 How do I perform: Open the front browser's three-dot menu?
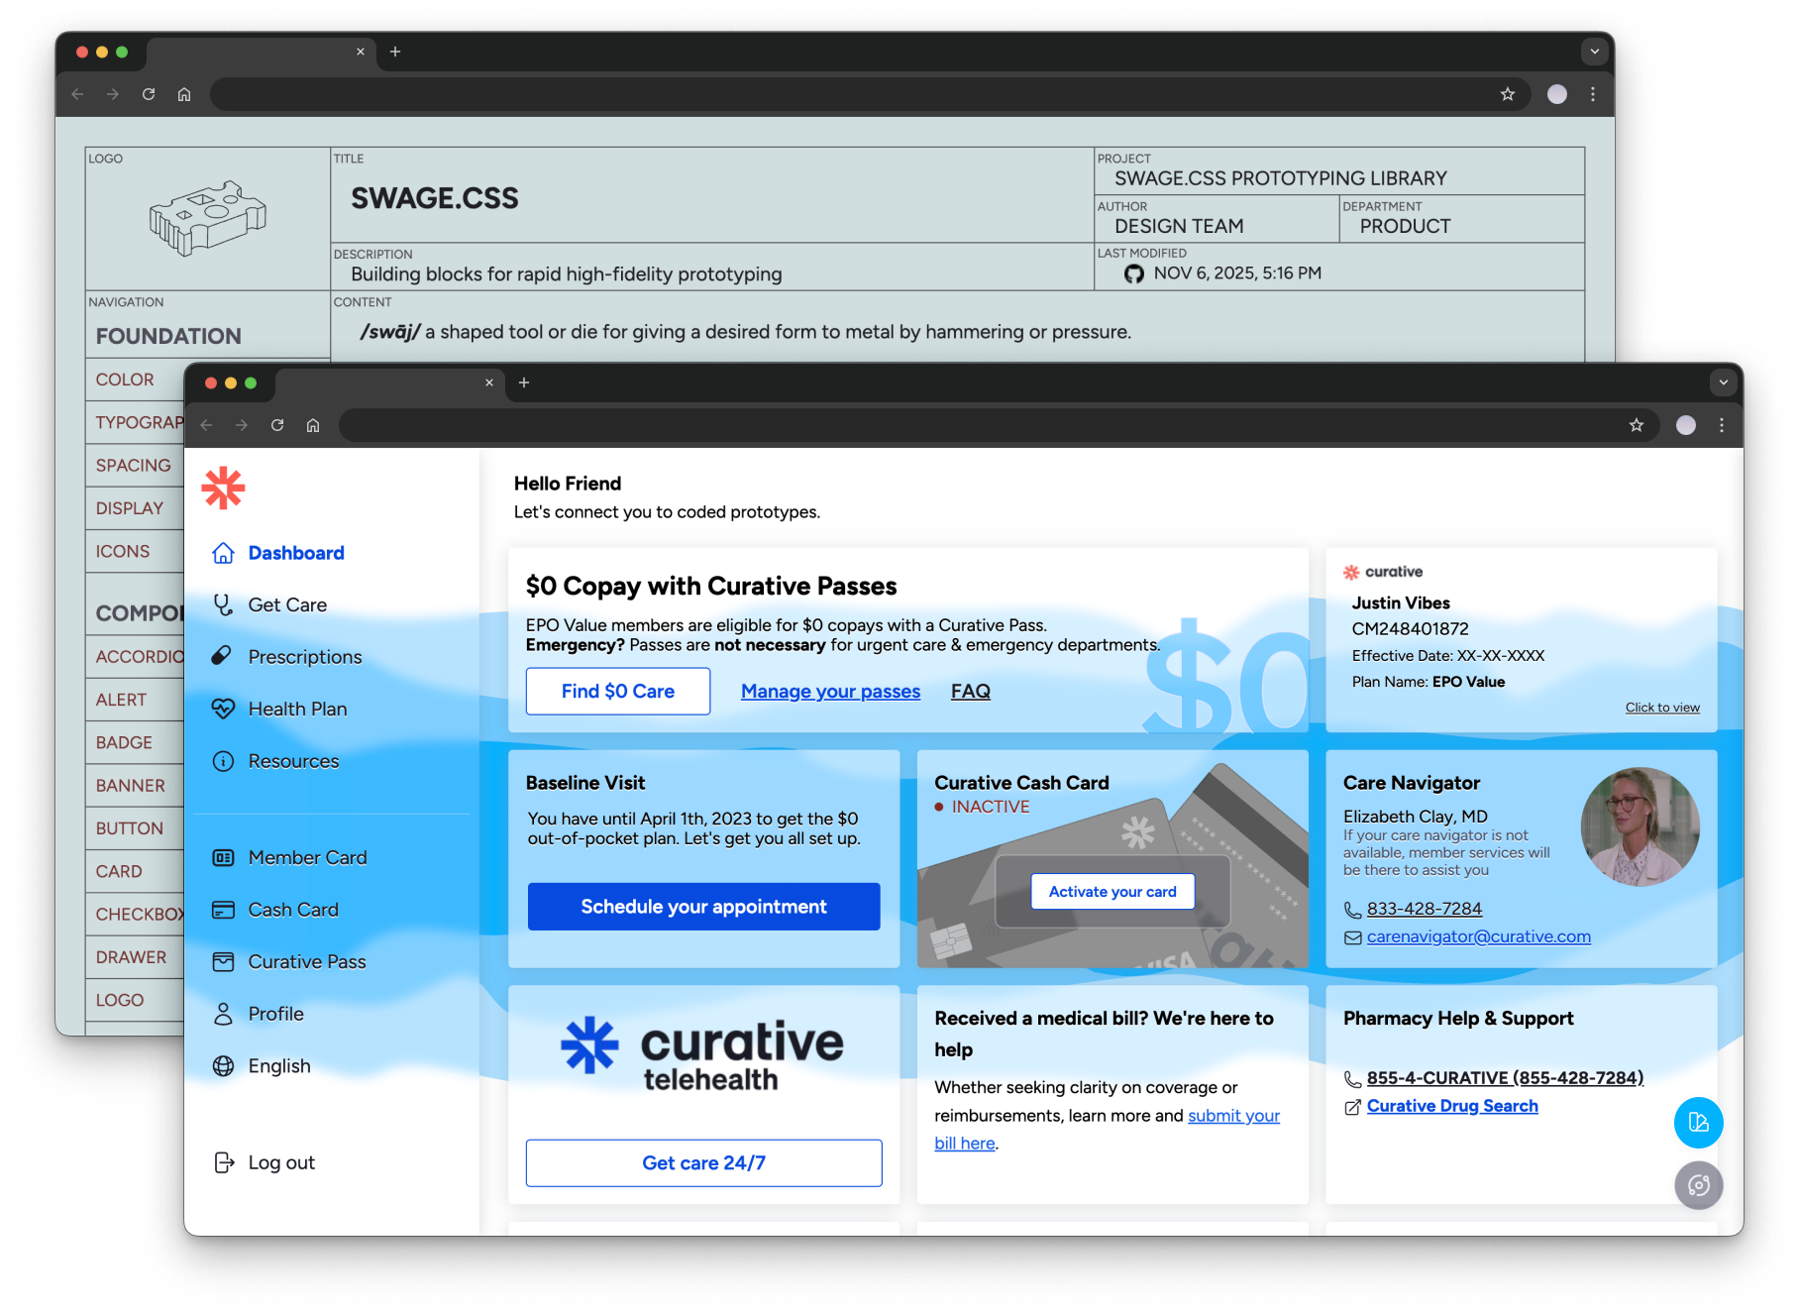click(1722, 425)
